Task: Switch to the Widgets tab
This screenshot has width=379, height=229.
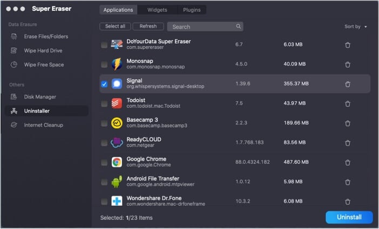Action: click(157, 10)
